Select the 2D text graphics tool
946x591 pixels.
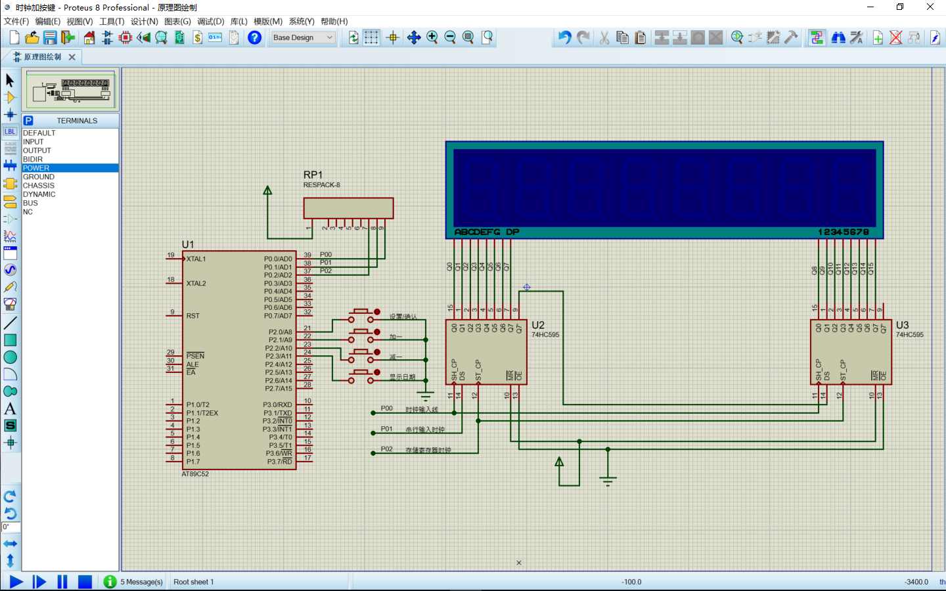tap(10, 408)
